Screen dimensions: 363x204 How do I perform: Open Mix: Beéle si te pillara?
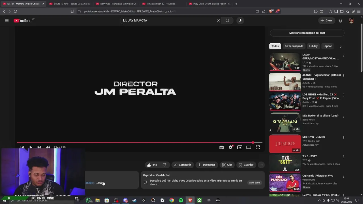(285, 123)
